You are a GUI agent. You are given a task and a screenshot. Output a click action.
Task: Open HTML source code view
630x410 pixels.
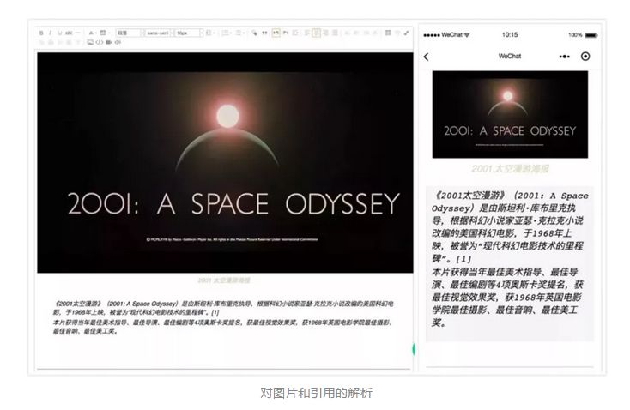pyautogui.click(x=100, y=42)
